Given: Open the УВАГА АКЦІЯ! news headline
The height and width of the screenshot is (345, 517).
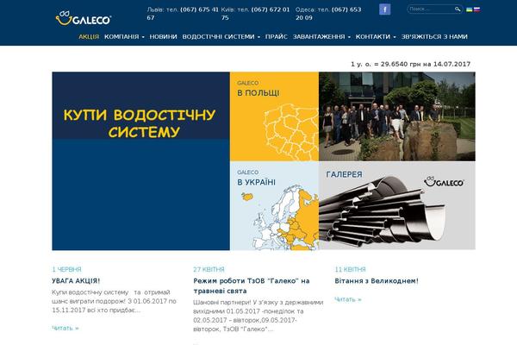Looking at the screenshot, I should click(76, 281).
